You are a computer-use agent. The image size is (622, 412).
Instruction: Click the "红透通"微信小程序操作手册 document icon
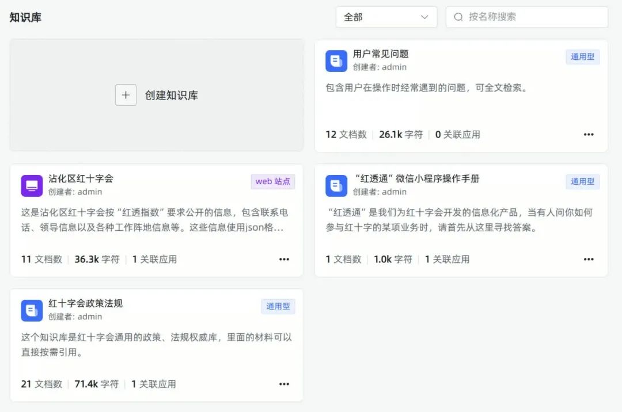pyautogui.click(x=336, y=186)
